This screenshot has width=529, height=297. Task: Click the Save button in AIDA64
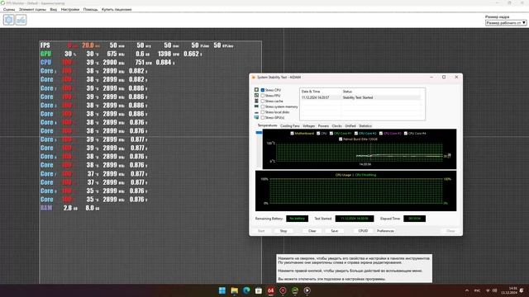pyautogui.click(x=334, y=231)
